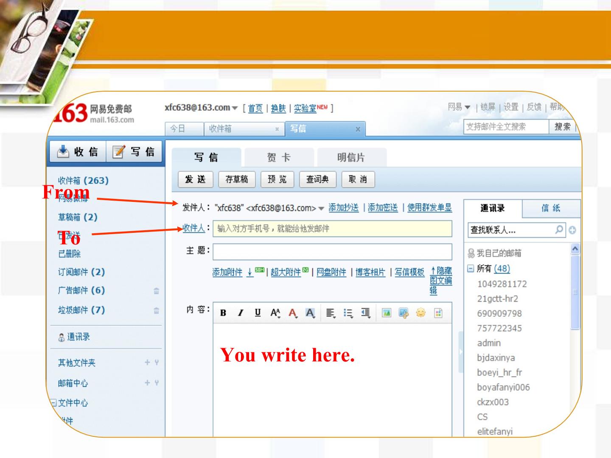Insert a smiley emoticon
This screenshot has width=611, height=458.
[x=420, y=313]
